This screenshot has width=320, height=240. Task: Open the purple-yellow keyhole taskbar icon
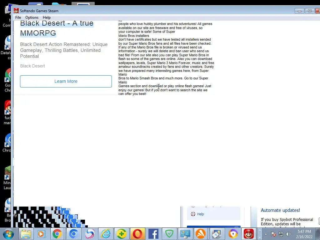pyautogui.click(x=233, y=234)
